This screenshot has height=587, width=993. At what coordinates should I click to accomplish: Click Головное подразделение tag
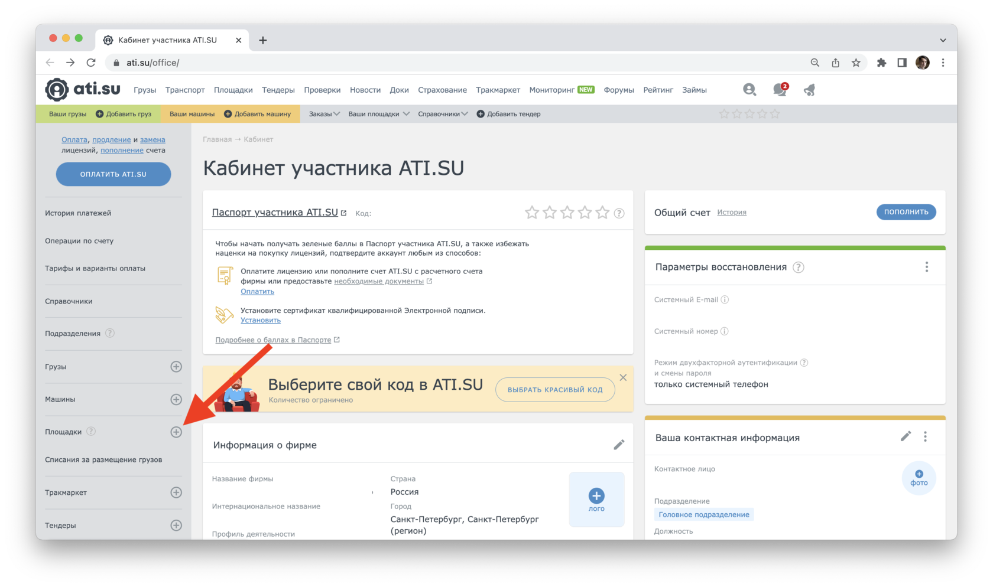(x=704, y=514)
